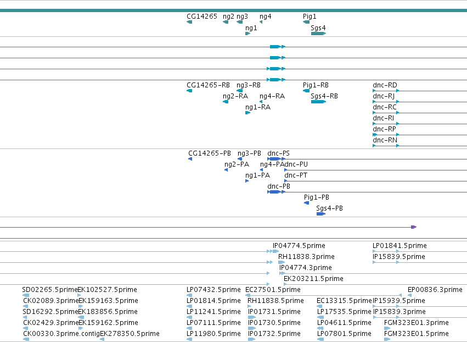Click the ng1 gene label

[x=251, y=27]
